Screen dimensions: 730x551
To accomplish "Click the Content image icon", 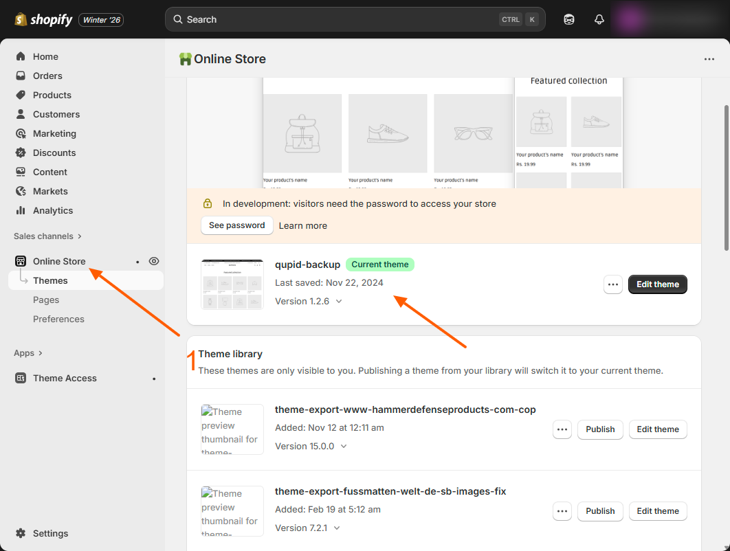I will (21, 172).
